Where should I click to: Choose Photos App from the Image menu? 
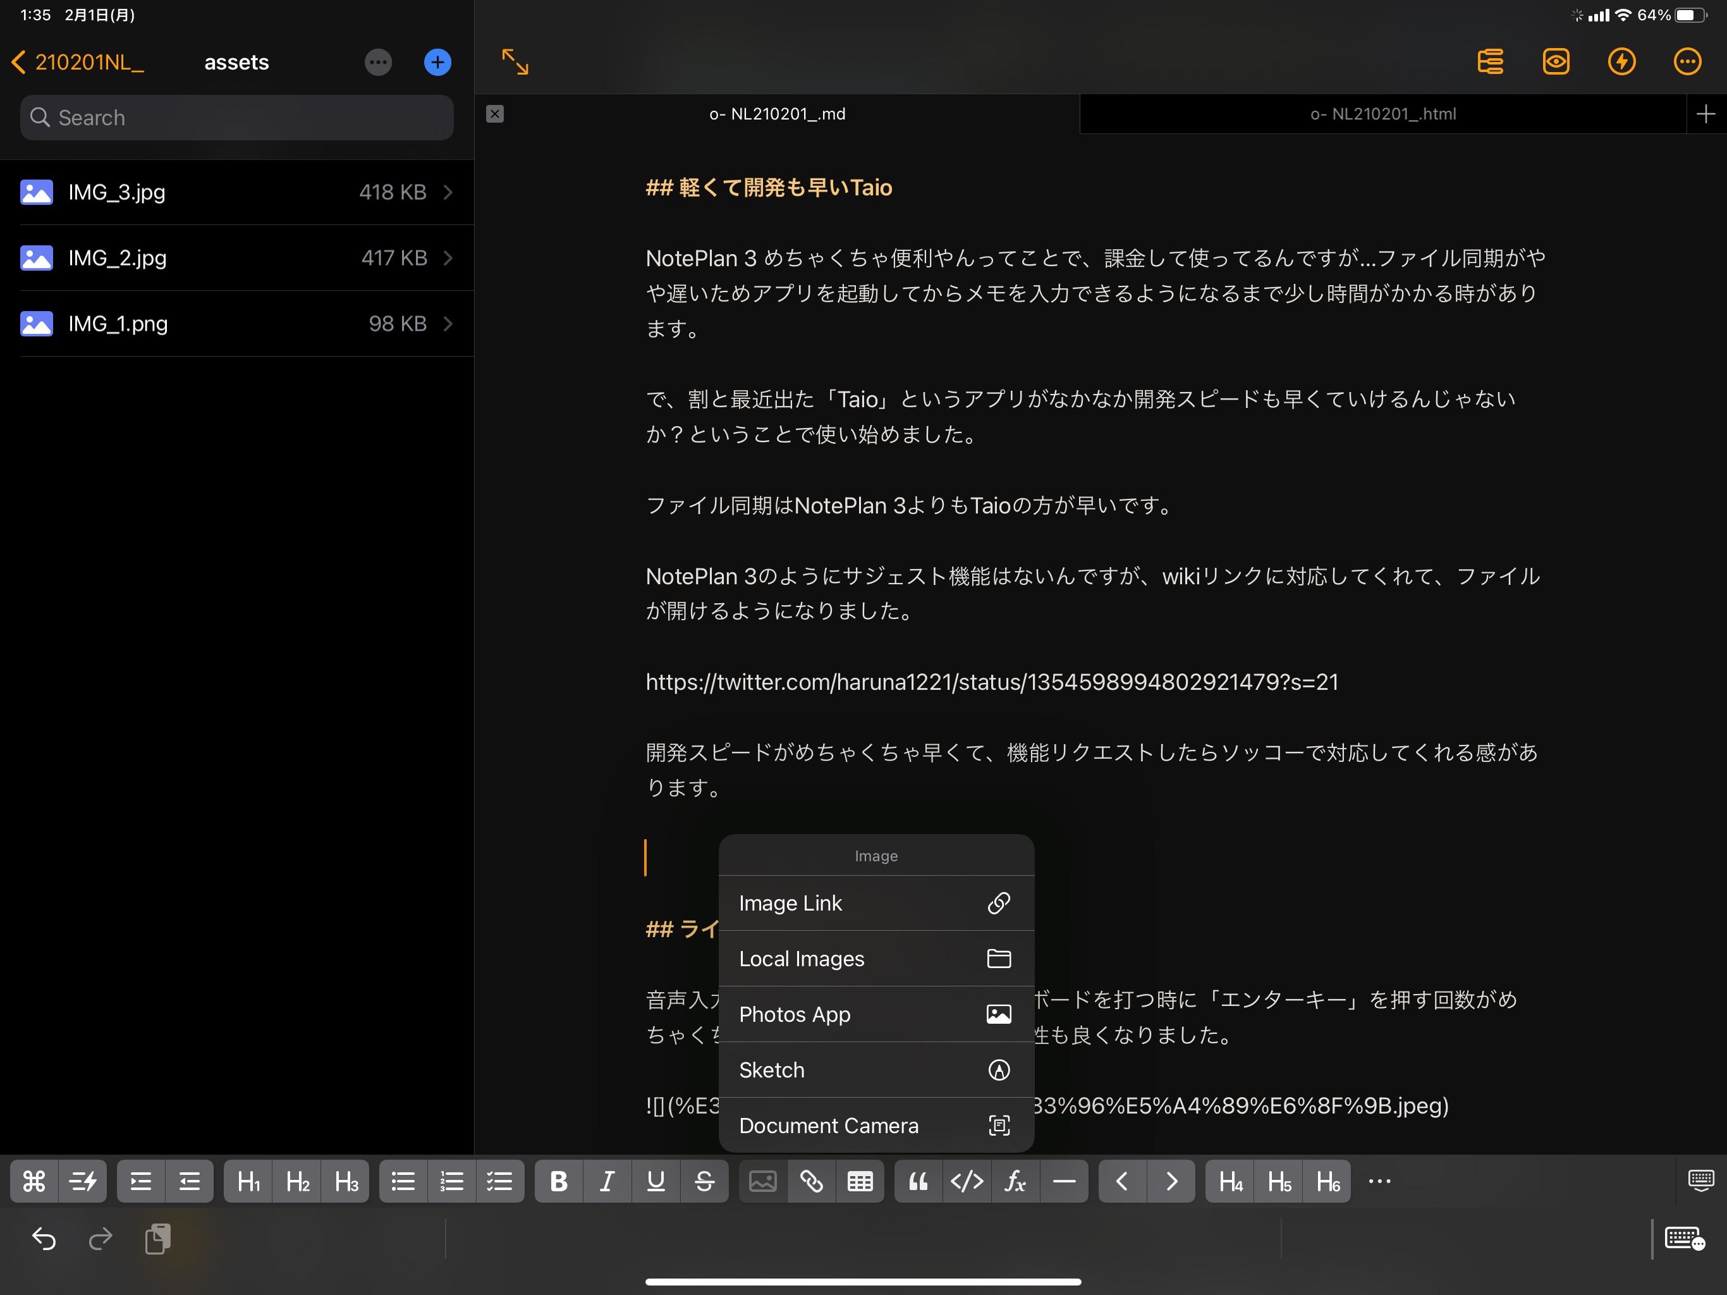click(876, 1014)
